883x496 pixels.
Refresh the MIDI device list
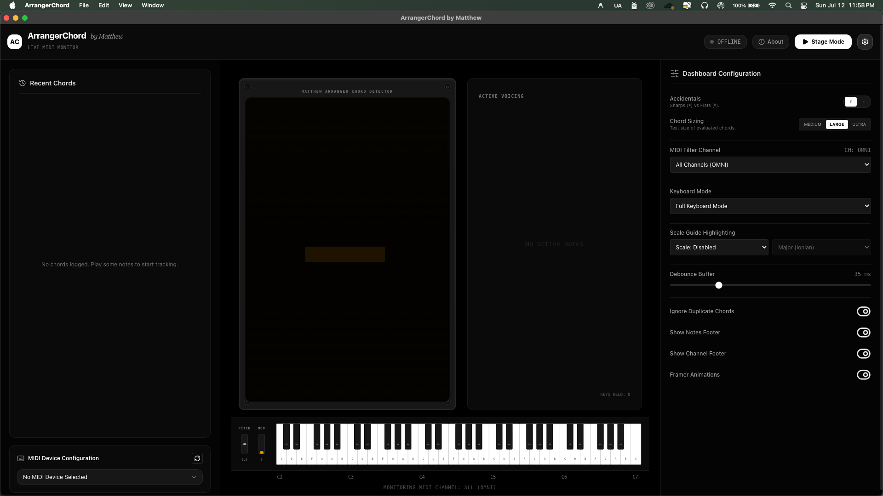point(197,458)
